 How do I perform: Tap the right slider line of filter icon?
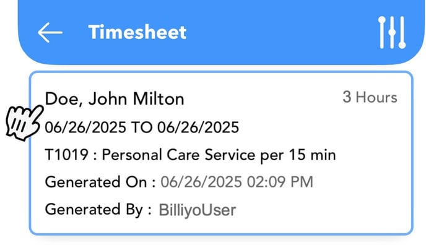(402, 33)
